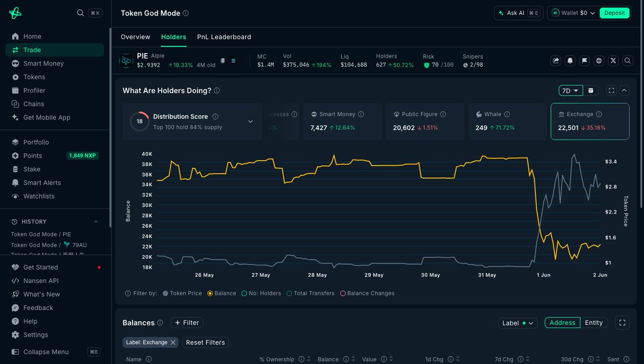The width and height of the screenshot is (644, 364).
Task: Switch to the PnL Leaderboard tab
Action: 224,37
